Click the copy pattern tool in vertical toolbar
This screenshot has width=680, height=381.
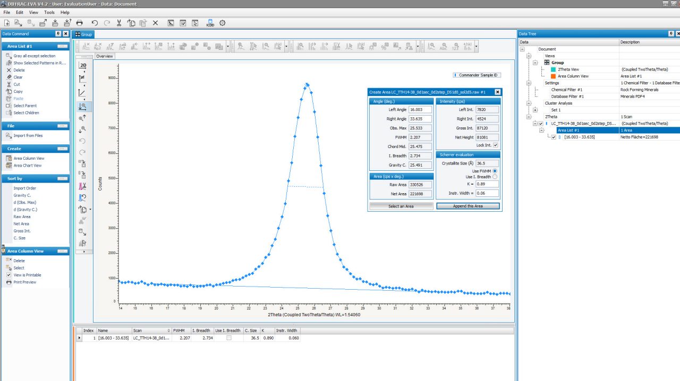(x=82, y=210)
